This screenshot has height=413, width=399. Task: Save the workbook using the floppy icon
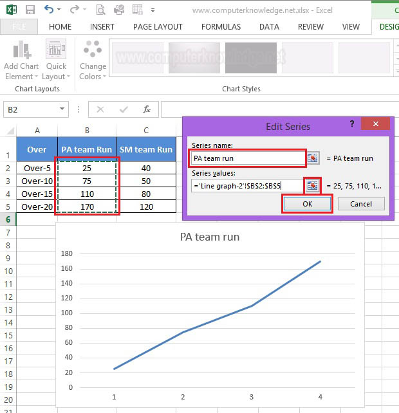coord(30,10)
